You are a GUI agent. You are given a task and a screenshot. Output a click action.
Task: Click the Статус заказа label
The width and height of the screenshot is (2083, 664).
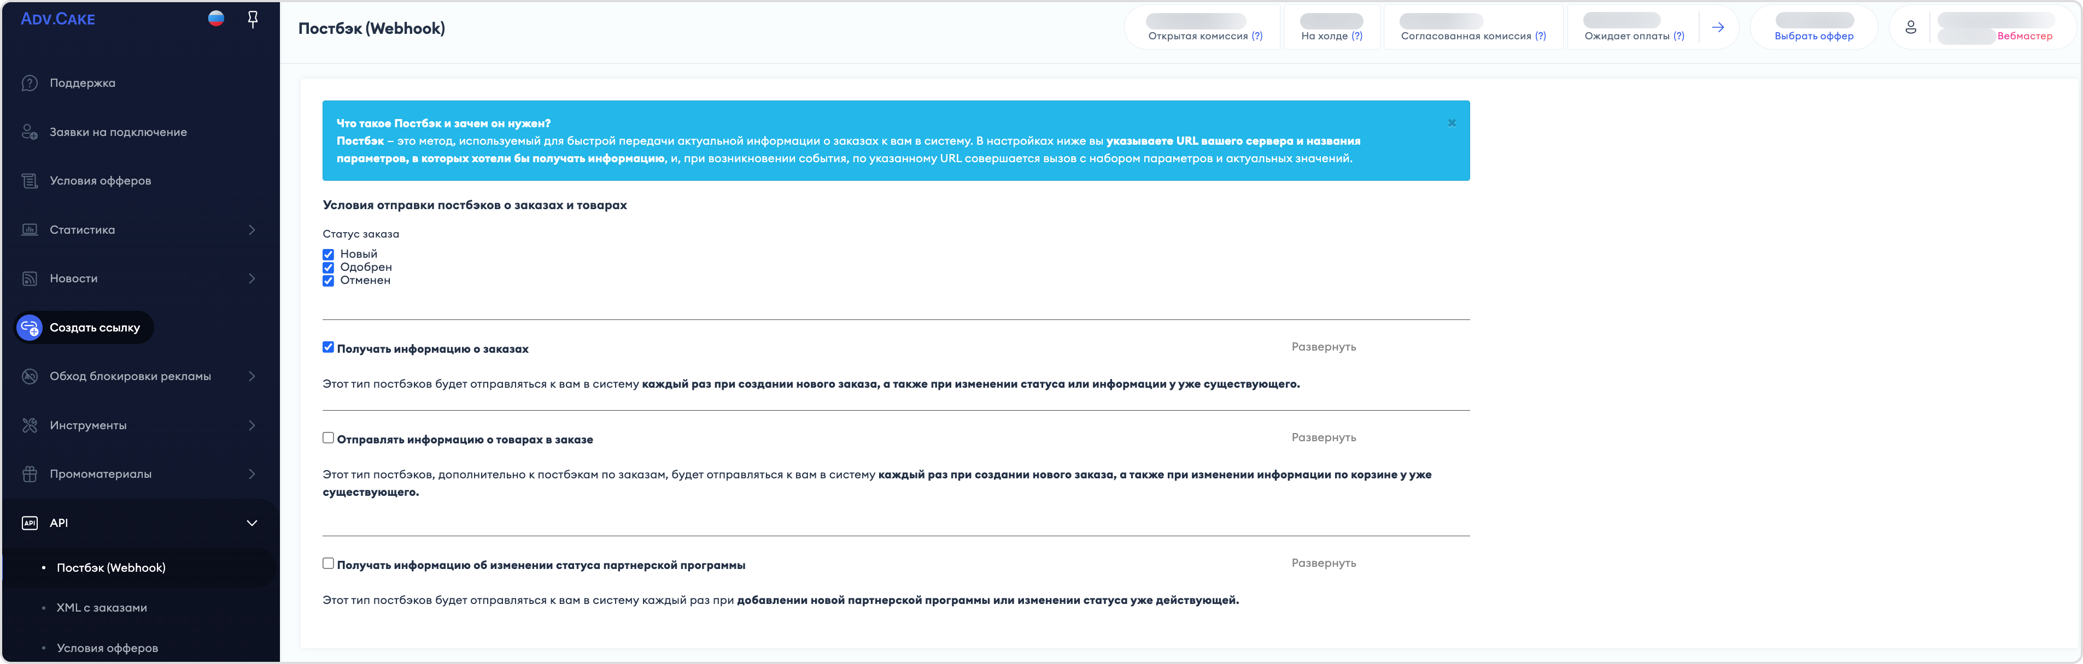coord(361,234)
